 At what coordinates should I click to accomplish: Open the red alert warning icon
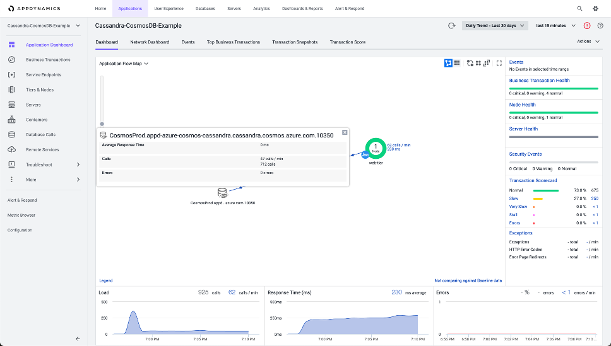coord(587,26)
